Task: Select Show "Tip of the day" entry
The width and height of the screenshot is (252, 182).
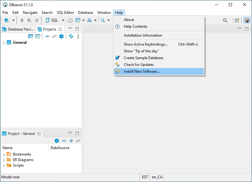Action: pos(159,51)
